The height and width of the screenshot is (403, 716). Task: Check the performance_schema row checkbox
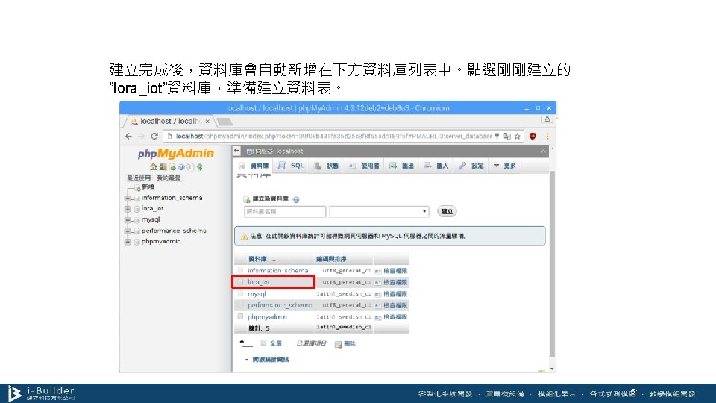[240, 305]
